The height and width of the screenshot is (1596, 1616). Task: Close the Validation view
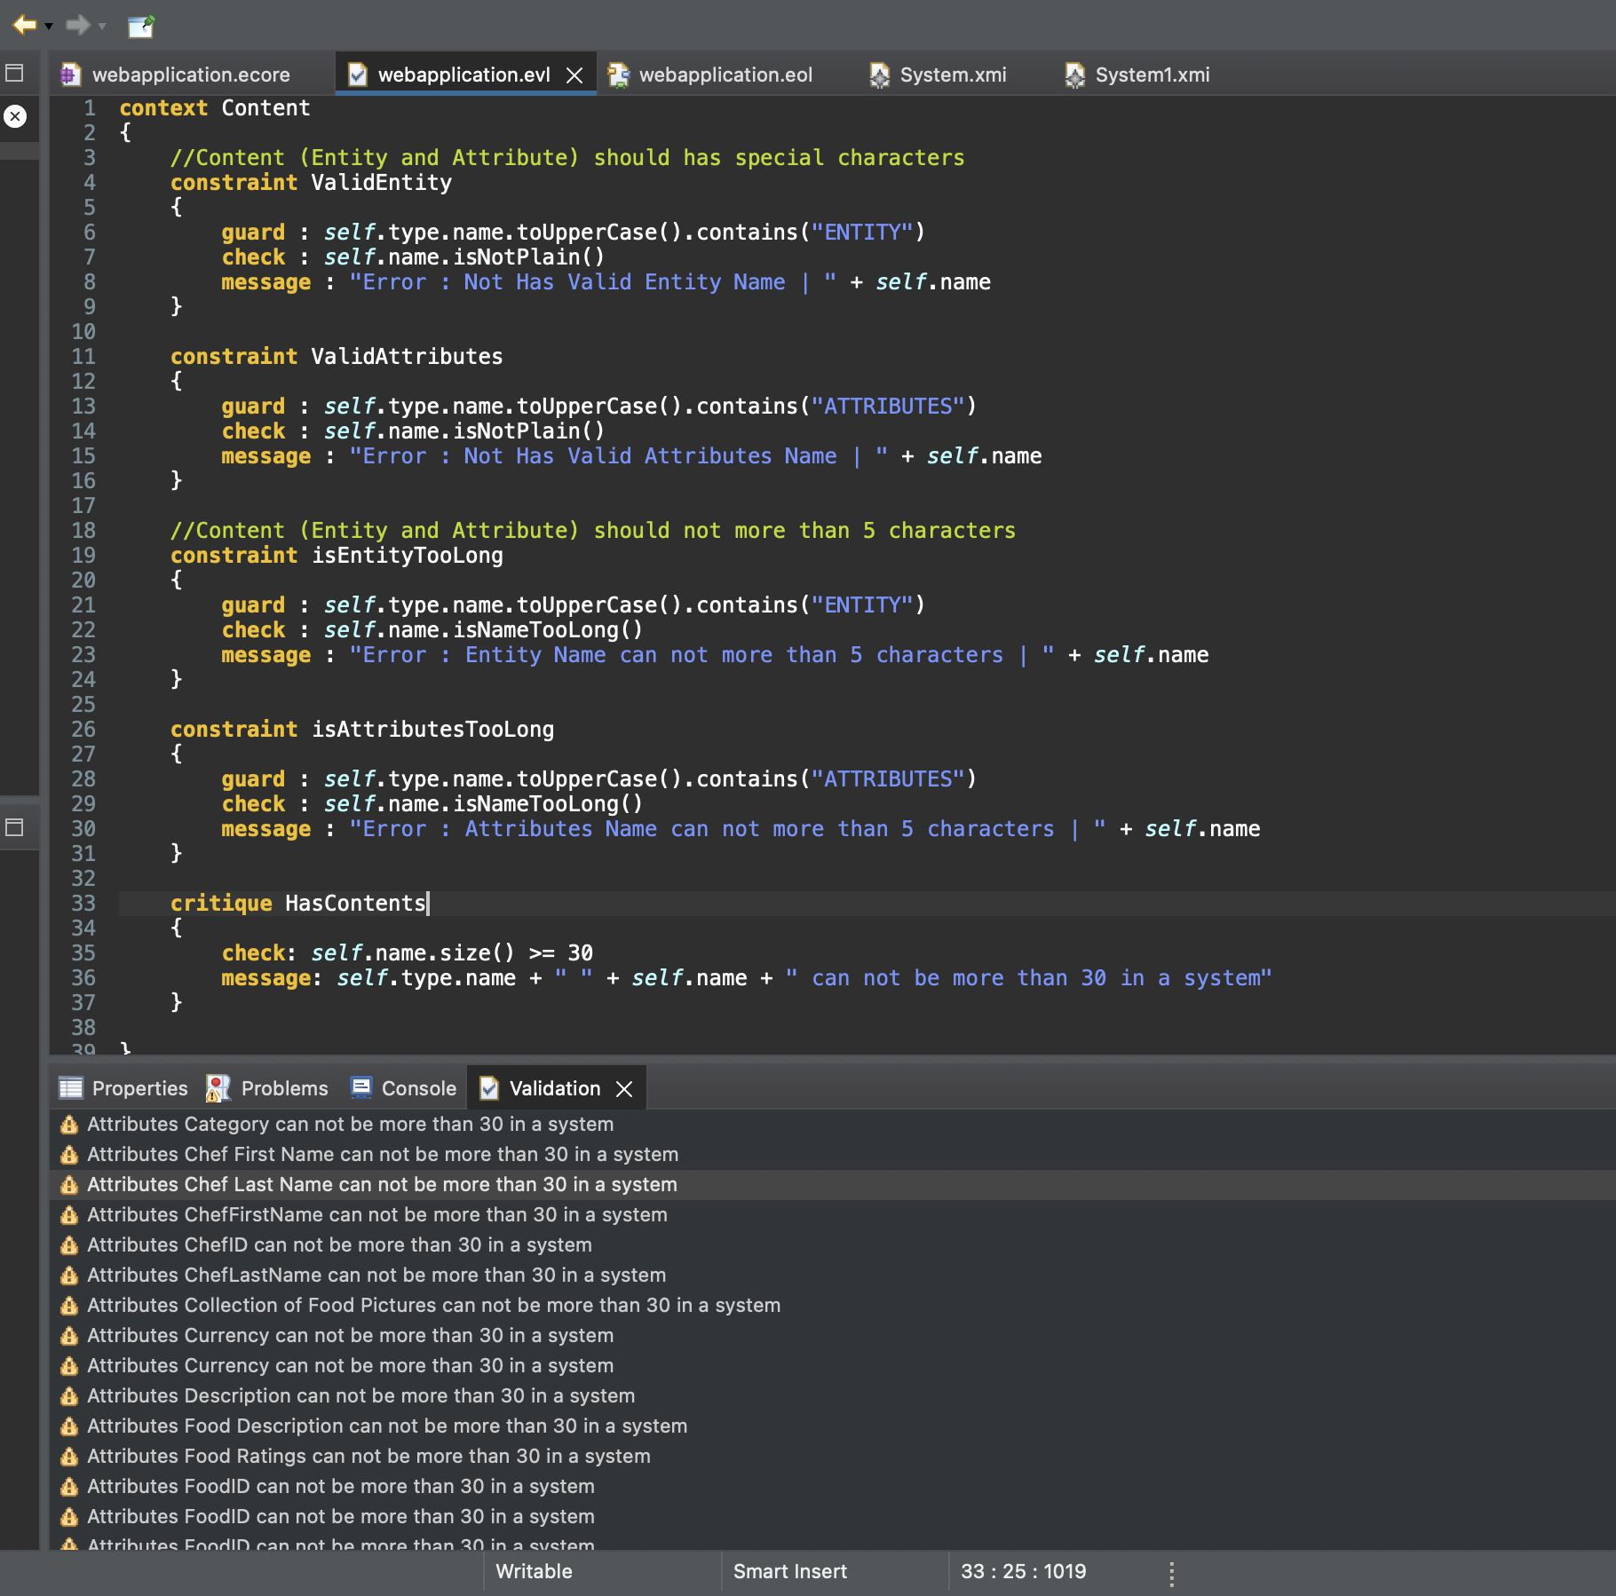[625, 1089]
